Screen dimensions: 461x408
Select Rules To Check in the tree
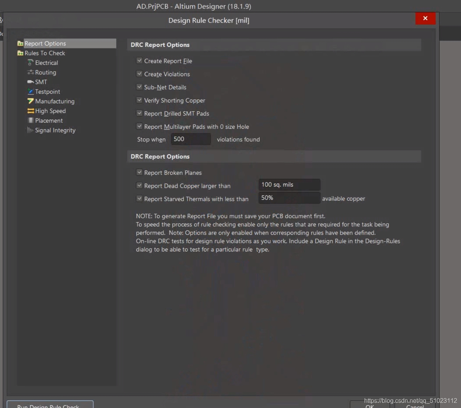pos(45,53)
